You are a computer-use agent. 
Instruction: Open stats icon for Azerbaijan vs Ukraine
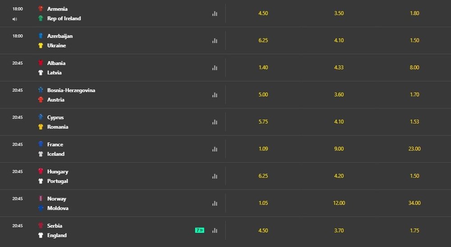215,41
